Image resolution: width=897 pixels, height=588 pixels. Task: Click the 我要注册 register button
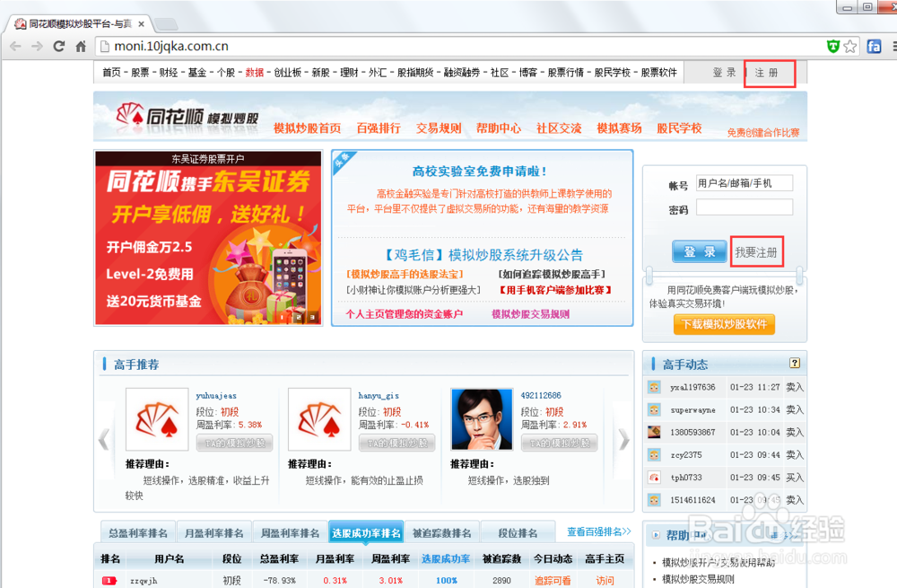pos(756,252)
